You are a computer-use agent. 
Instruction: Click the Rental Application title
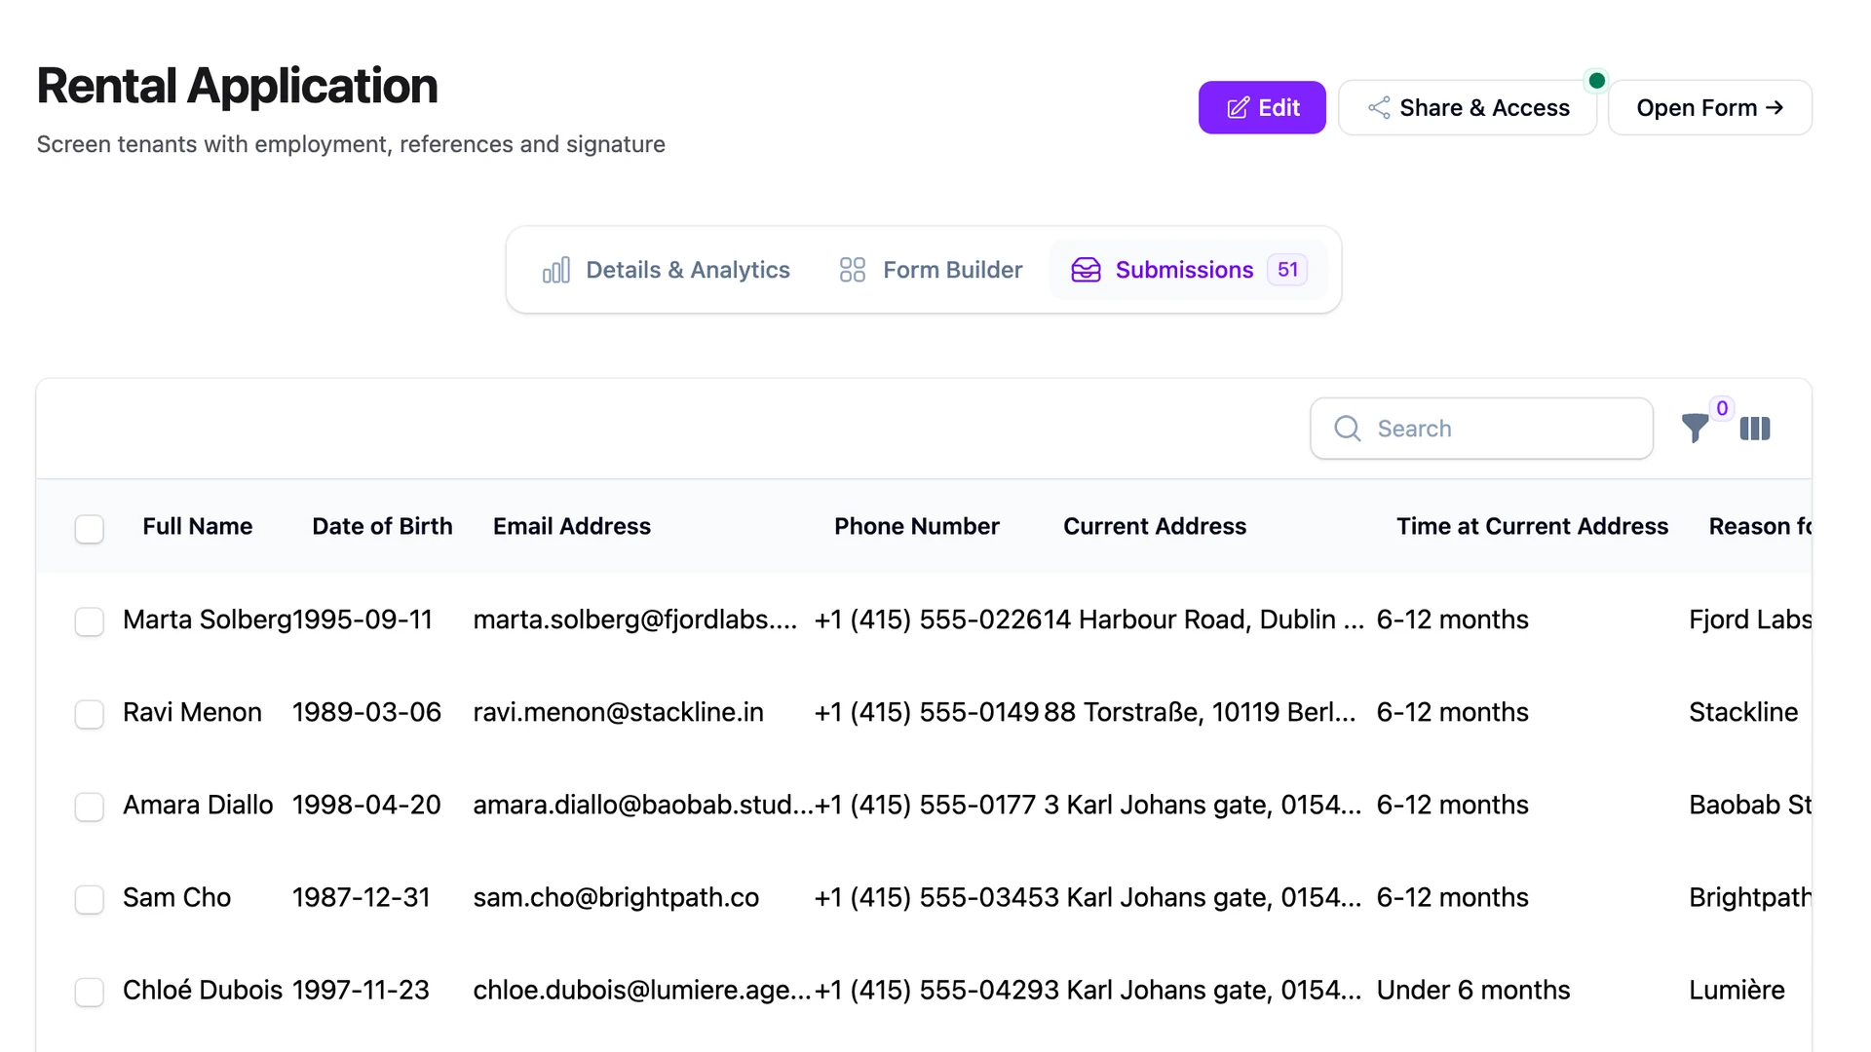(237, 86)
